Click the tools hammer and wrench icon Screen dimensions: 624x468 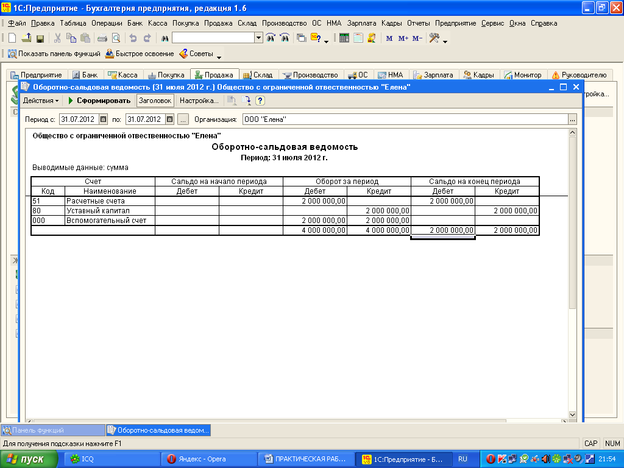[434, 38]
